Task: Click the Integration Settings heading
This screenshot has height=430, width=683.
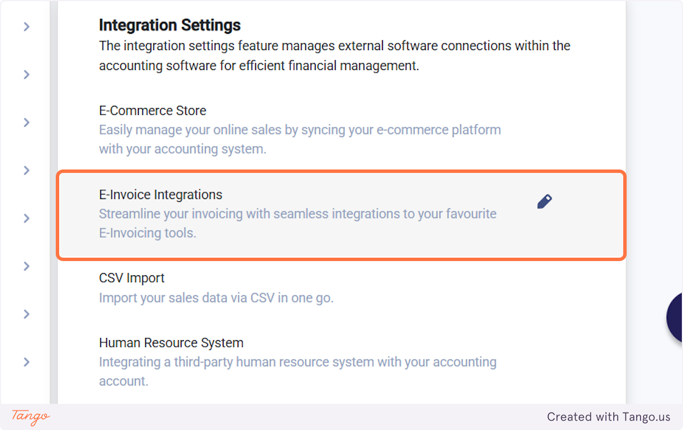Action: point(170,25)
